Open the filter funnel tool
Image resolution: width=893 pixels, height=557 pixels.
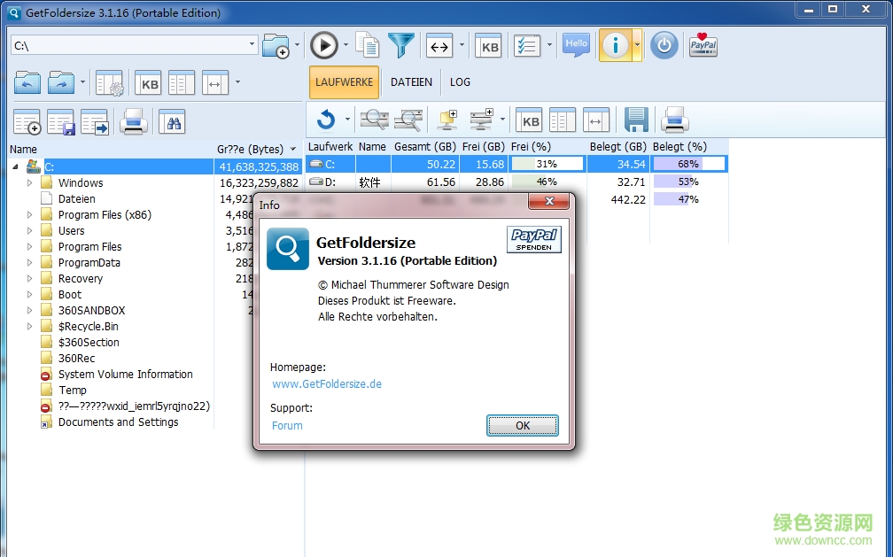tap(401, 45)
